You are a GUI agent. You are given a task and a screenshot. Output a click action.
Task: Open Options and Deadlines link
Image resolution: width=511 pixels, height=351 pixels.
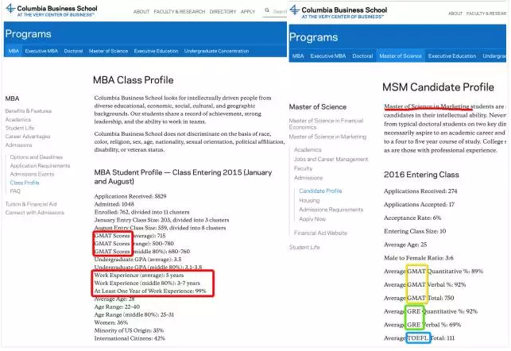tap(37, 157)
